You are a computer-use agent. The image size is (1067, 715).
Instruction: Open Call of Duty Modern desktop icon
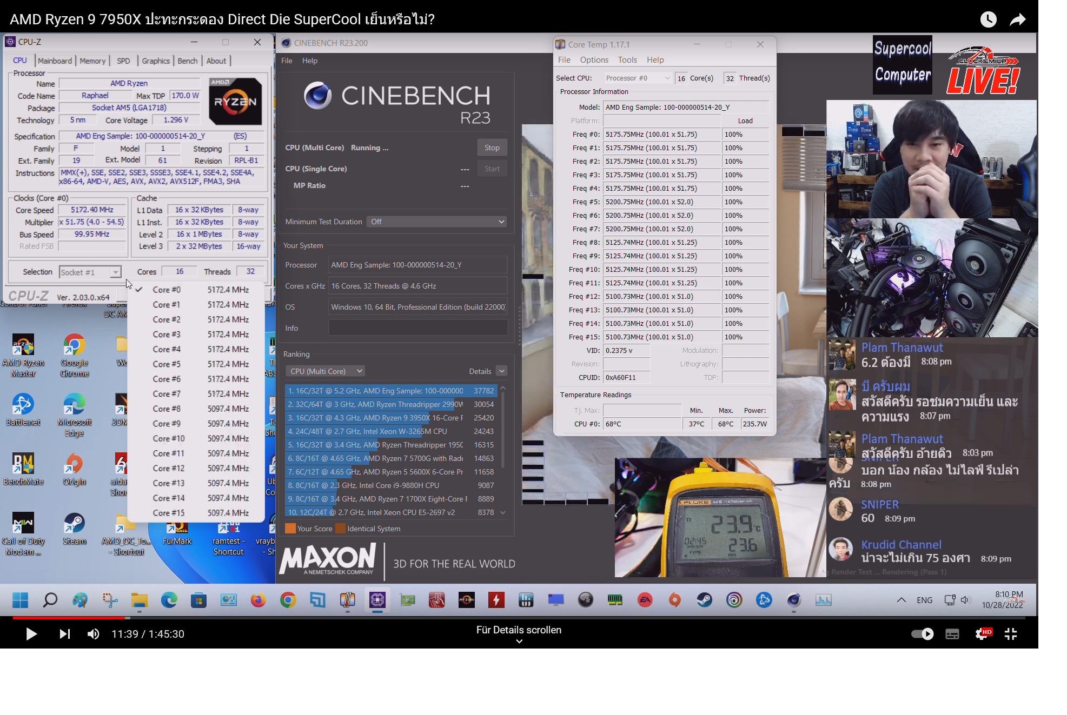click(x=23, y=534)
